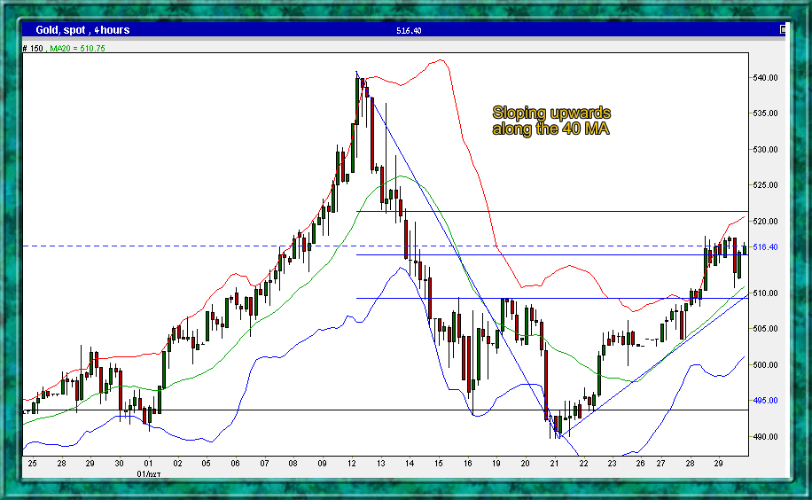Click the 540.00 price axis label
Image resolution: width=812 pixels, height=500 pixels.
766,78
